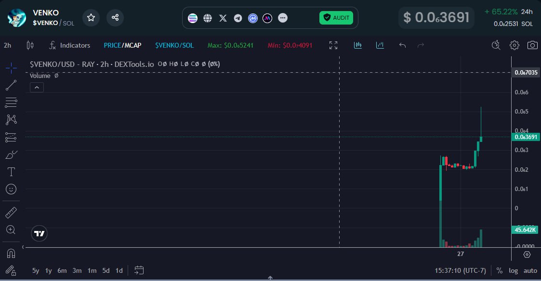541x281 pixels.
Task: Open the 2h timeframe selector
Action: coord(7,45)
